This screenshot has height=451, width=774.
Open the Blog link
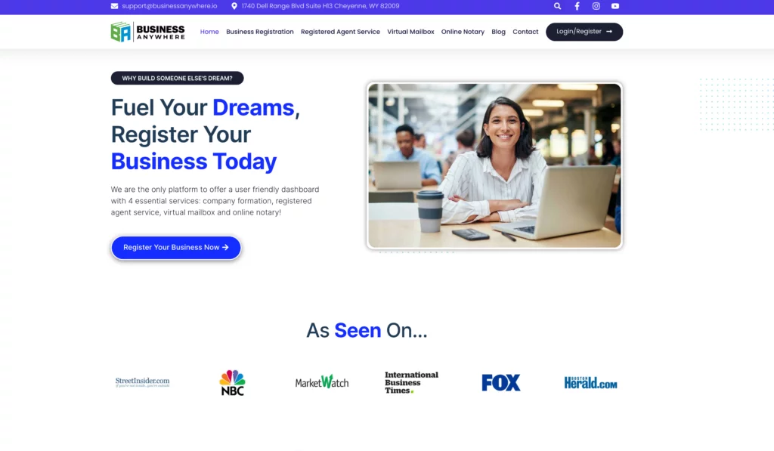click(x=499, y=32)
